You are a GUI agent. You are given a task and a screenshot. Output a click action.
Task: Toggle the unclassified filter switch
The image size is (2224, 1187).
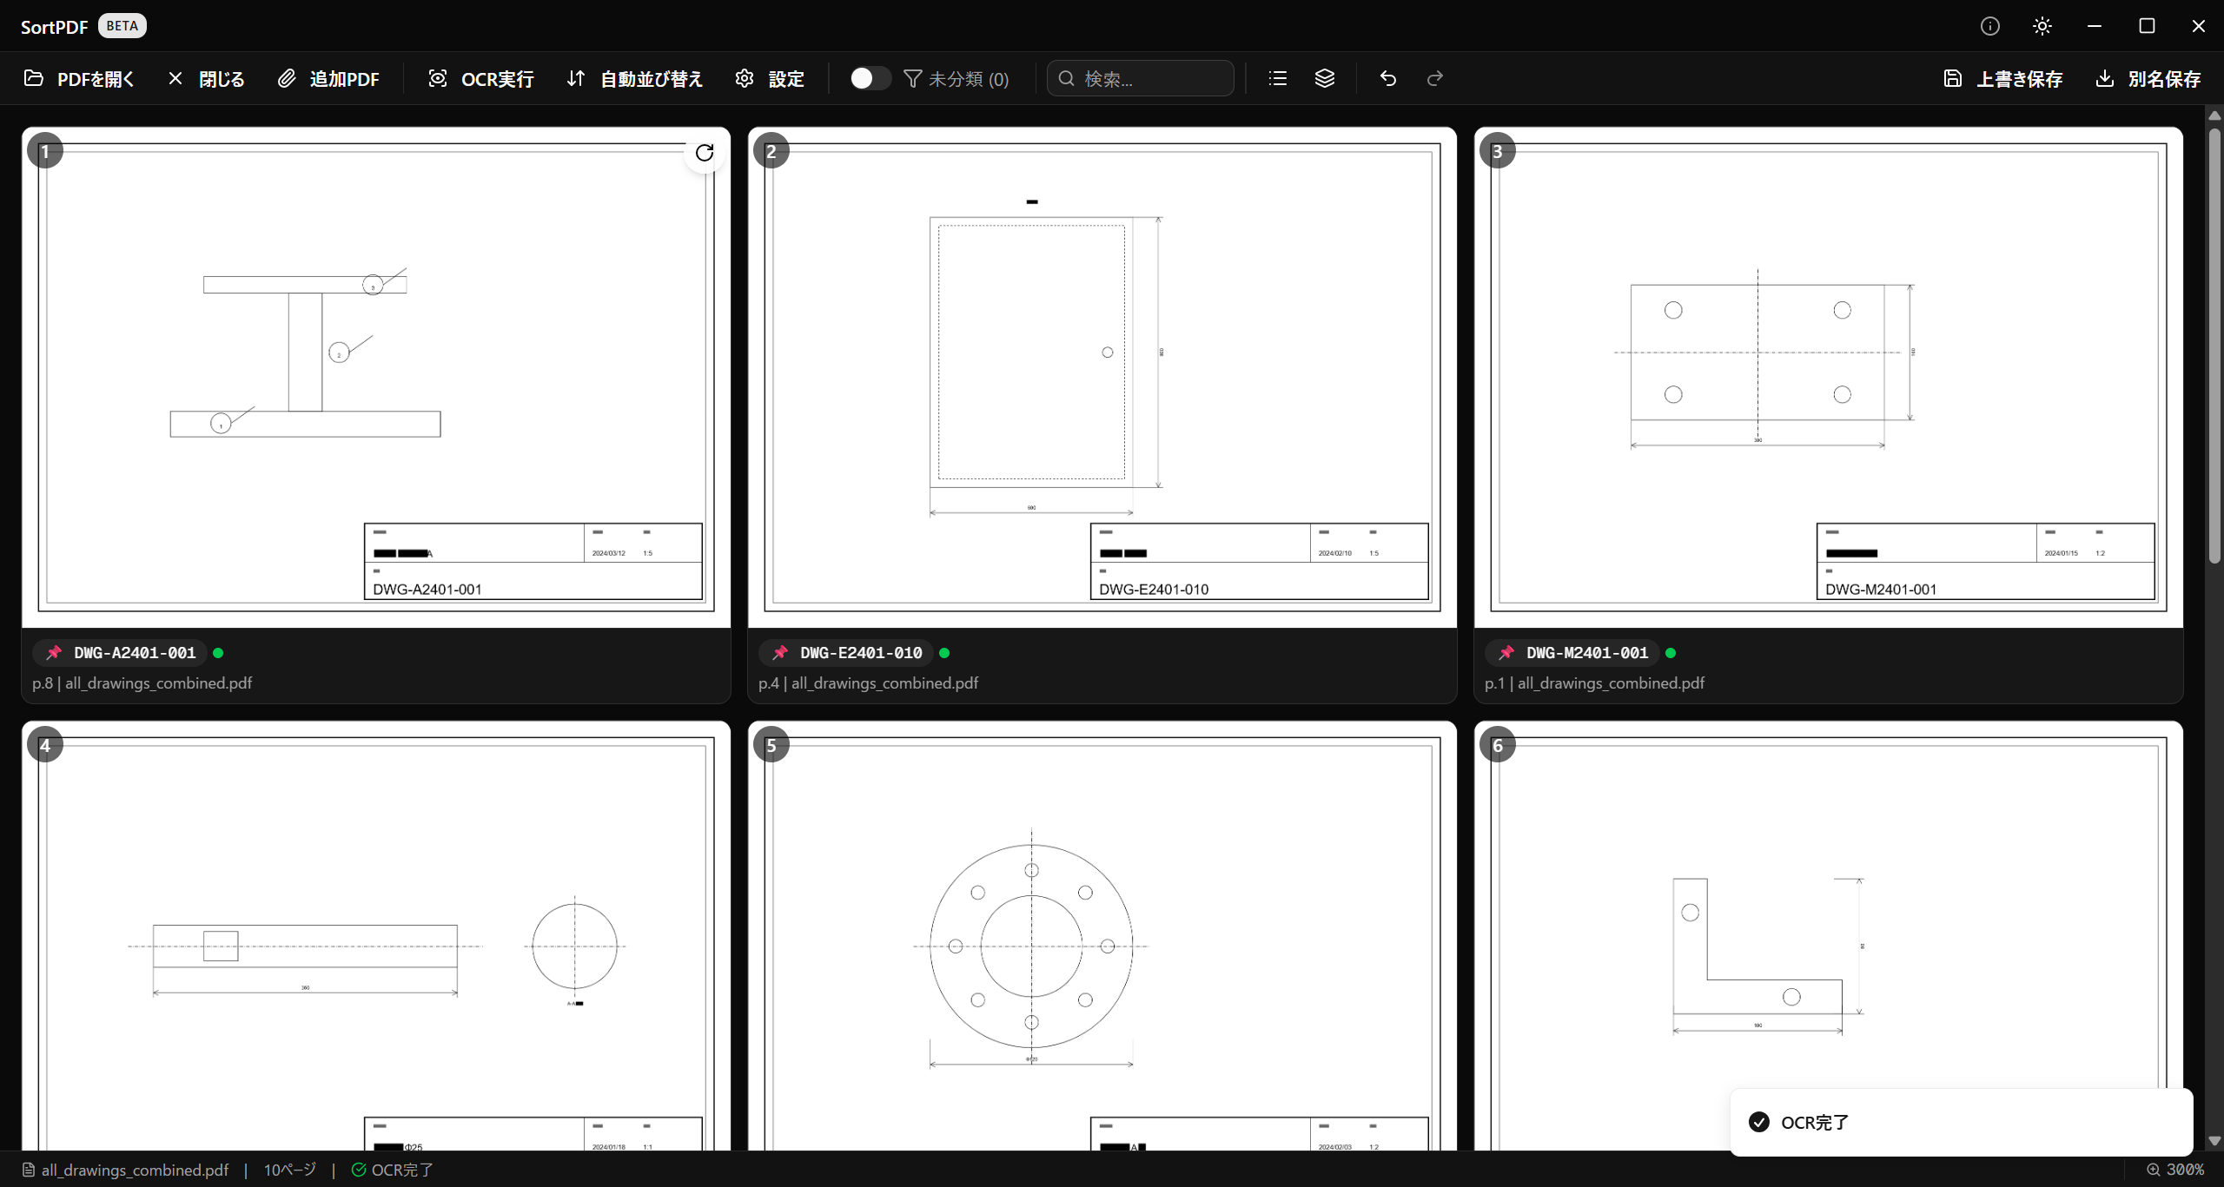tap(870, 78)
